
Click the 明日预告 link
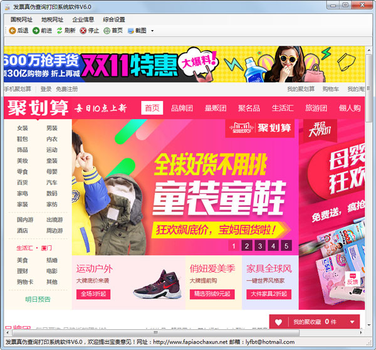(38, 299)
